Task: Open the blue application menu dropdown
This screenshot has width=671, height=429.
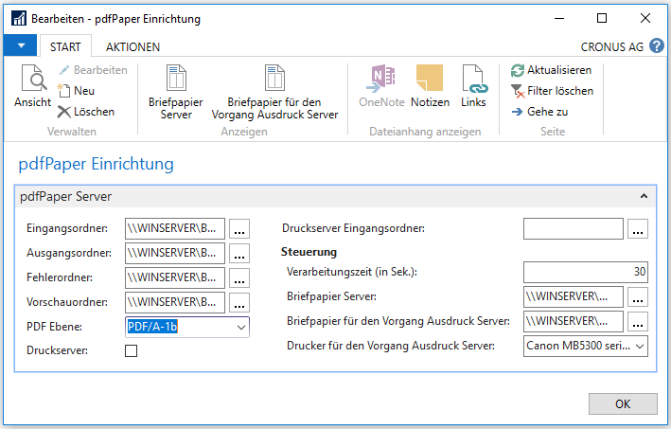Action: pyautogui.click(x=20, y=45)
